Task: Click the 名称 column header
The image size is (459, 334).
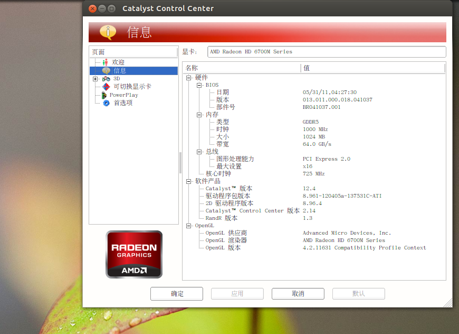Action: (242, 68)
